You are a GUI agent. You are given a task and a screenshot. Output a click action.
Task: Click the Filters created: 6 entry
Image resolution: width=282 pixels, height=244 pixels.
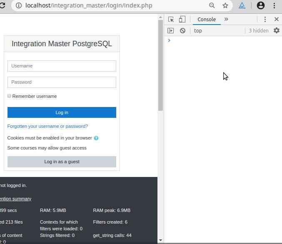tap(110, 222)
